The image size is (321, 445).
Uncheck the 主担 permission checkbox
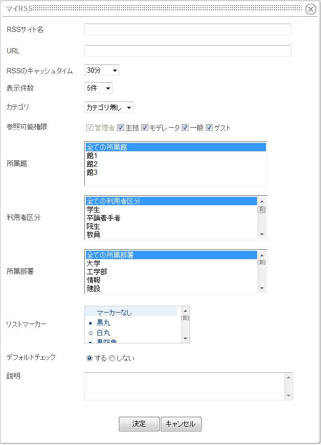(x=120, y=128)
